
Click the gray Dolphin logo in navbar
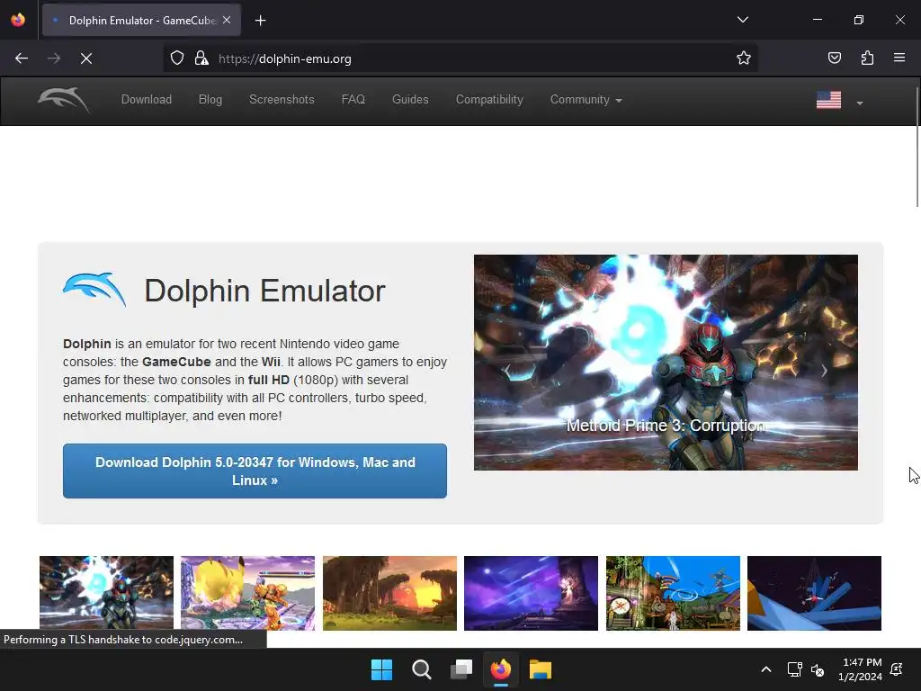click(x=64, y=99)
